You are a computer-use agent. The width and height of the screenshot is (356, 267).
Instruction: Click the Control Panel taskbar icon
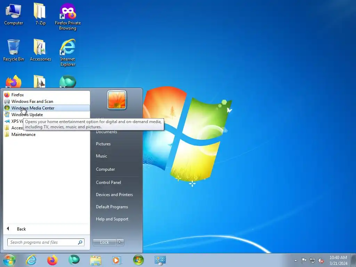(160, 260)
